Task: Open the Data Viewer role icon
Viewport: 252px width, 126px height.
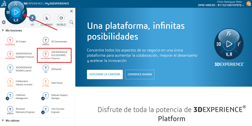Action: (46, 82)
